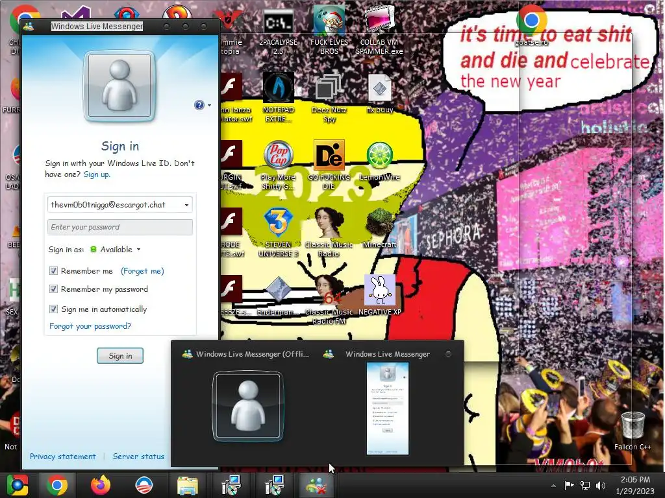Toggle the Remember me checkbox
The width and height of the screenshot is (665, 498).
pos(53,271)
